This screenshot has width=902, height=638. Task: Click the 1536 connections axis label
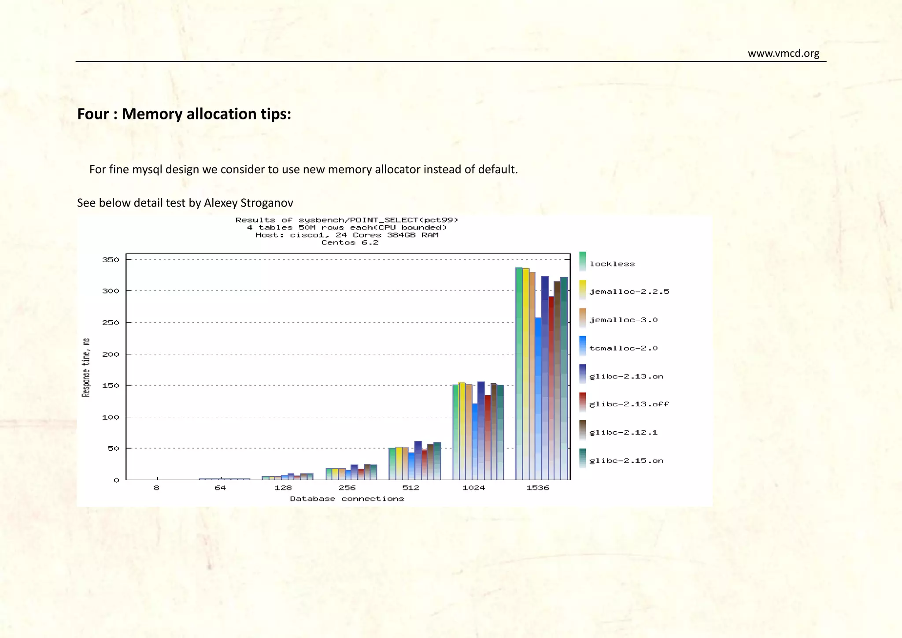tap(537, 488)
